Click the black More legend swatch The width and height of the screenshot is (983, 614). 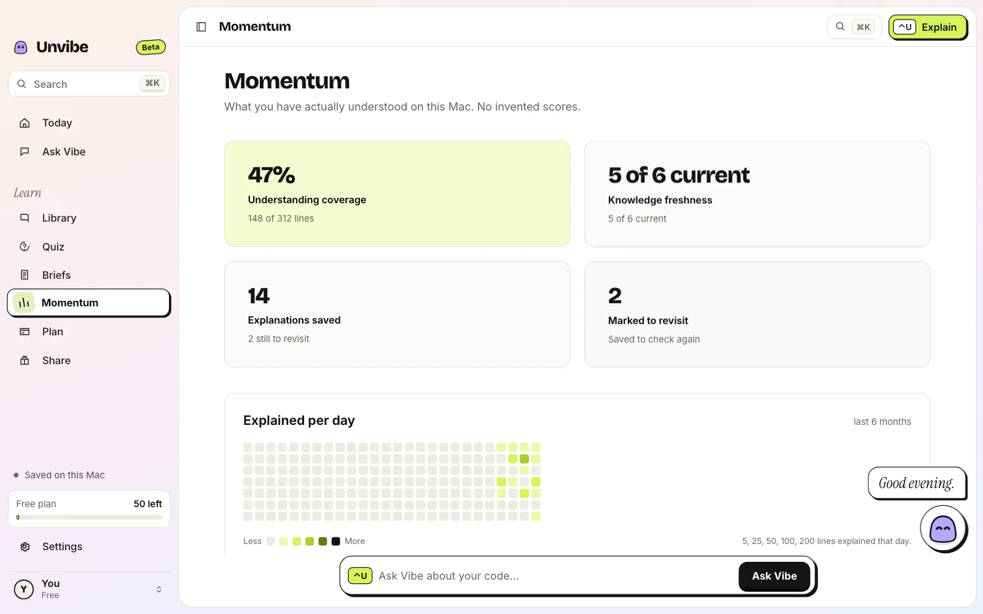tap(335, 541)
